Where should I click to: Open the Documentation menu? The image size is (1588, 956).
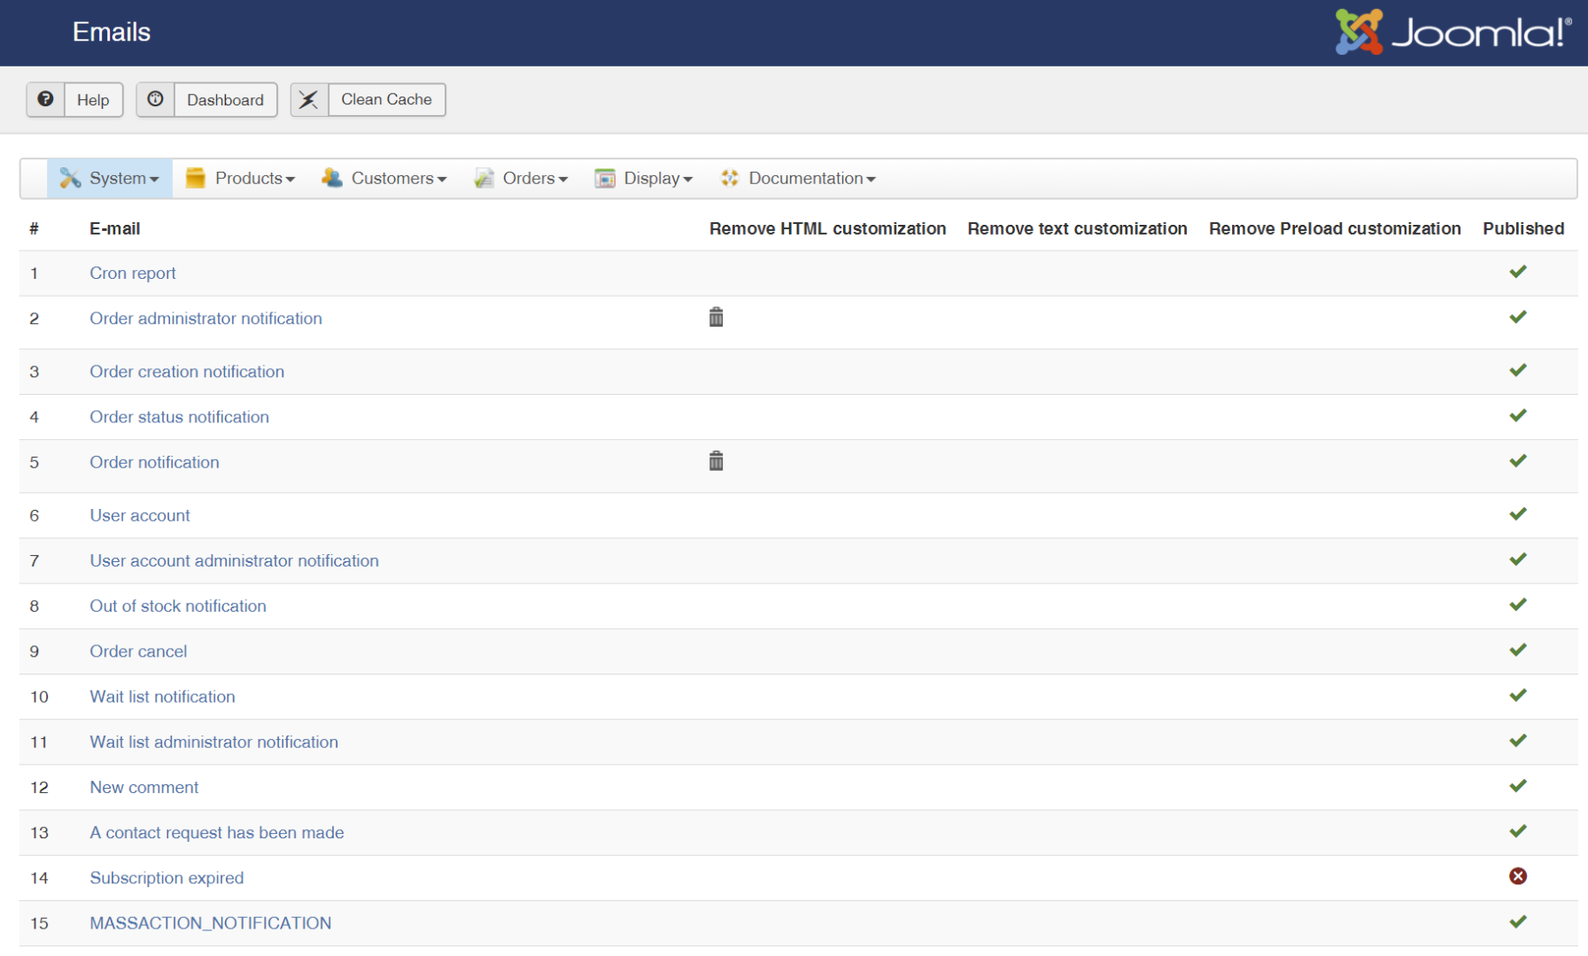pos(799,179)
